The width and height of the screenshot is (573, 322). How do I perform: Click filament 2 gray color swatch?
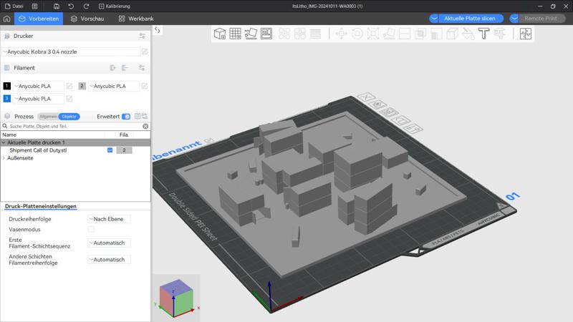(x=82, y=86)
